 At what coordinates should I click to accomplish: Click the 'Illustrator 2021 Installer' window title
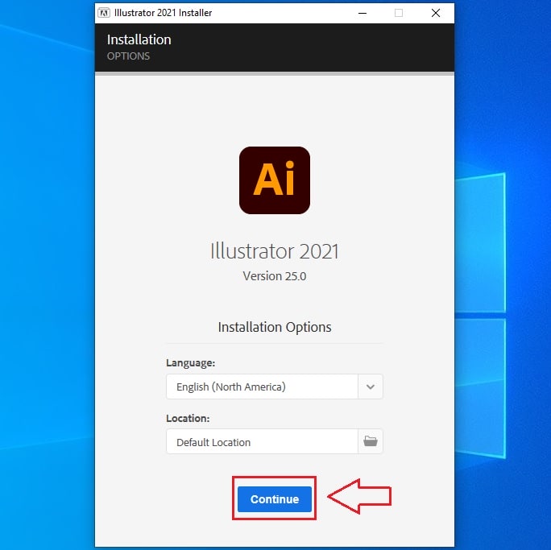(163, 13)
